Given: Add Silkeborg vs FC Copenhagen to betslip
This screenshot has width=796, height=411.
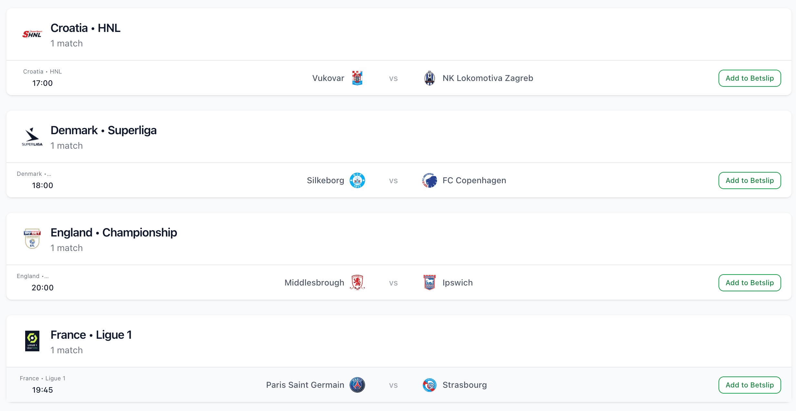Looking at the screenshot, I should [x=749, y=180].
